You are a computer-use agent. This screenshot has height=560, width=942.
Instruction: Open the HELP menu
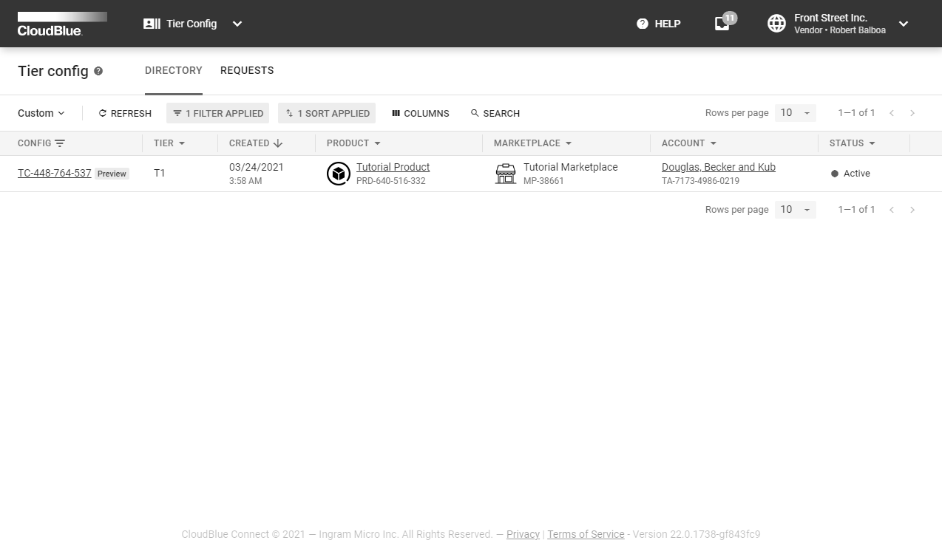tap(658, 24)
